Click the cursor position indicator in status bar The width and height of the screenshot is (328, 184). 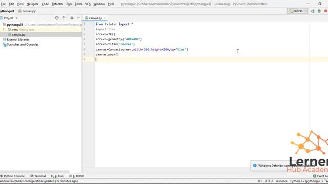click(x=260, y=181)
